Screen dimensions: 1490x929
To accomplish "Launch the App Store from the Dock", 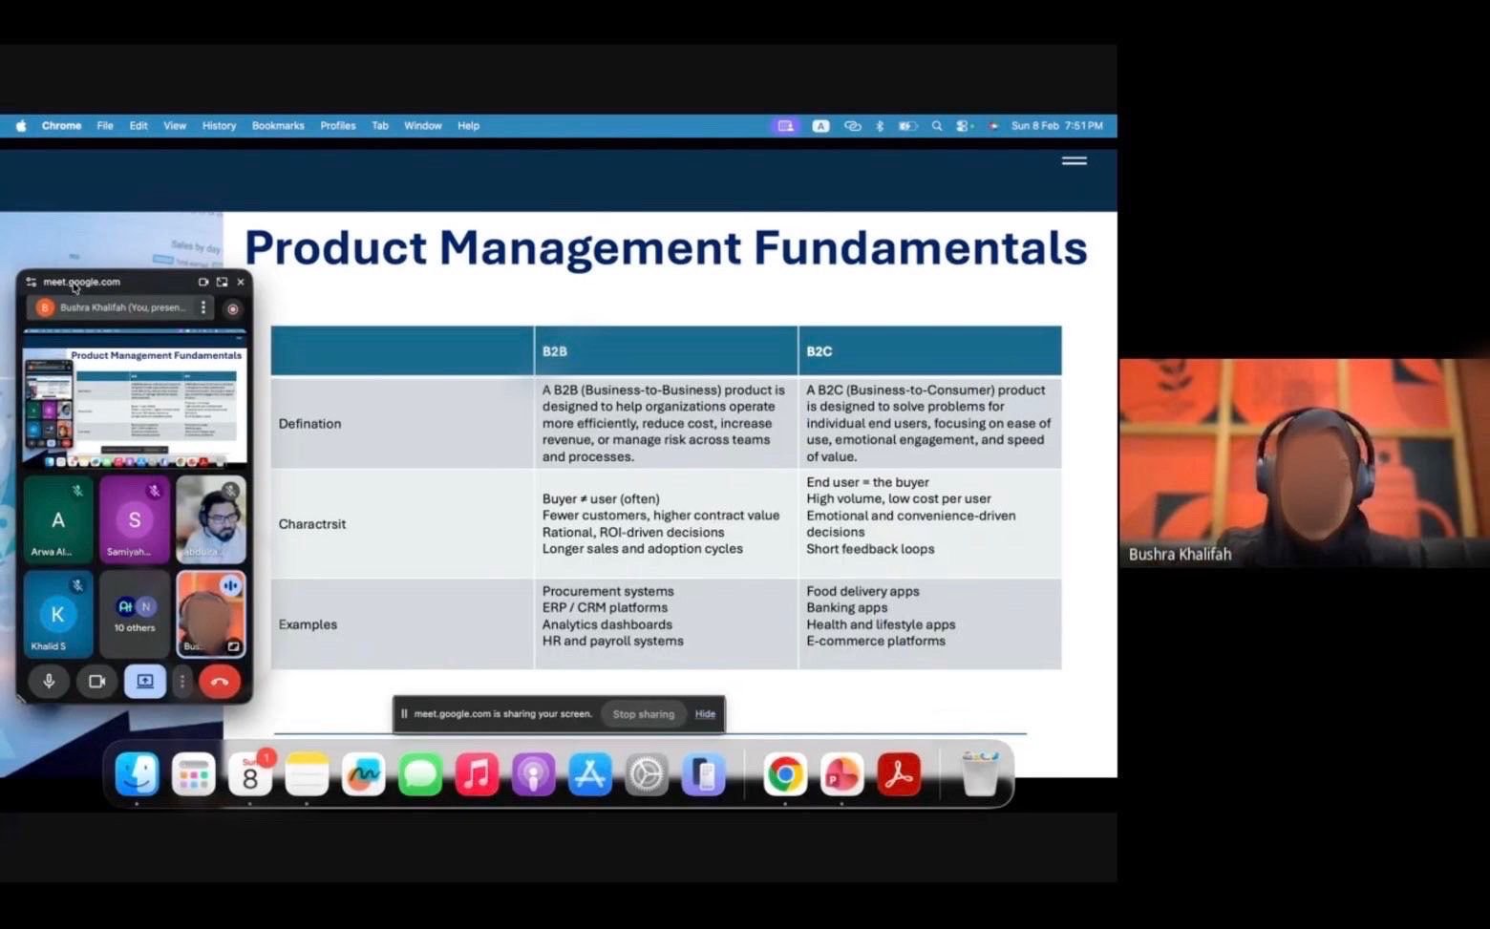I will tap(590, 775).
